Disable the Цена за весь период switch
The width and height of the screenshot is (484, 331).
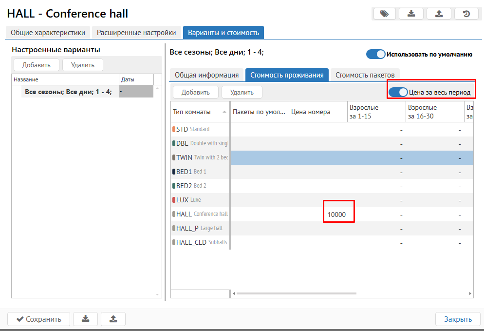click(x=398, y=92)
